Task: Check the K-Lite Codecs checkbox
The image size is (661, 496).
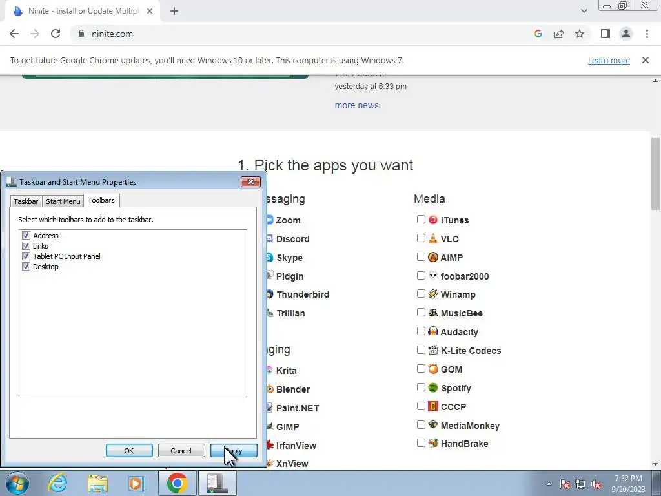Action: click(421, 349)
